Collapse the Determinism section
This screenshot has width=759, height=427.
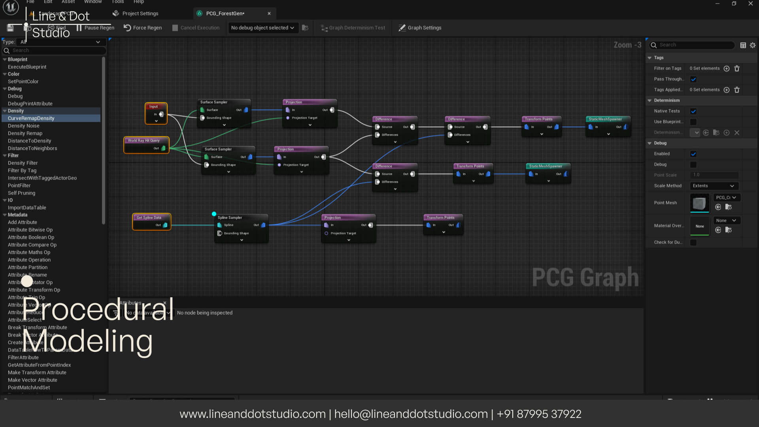pos(649,100)
